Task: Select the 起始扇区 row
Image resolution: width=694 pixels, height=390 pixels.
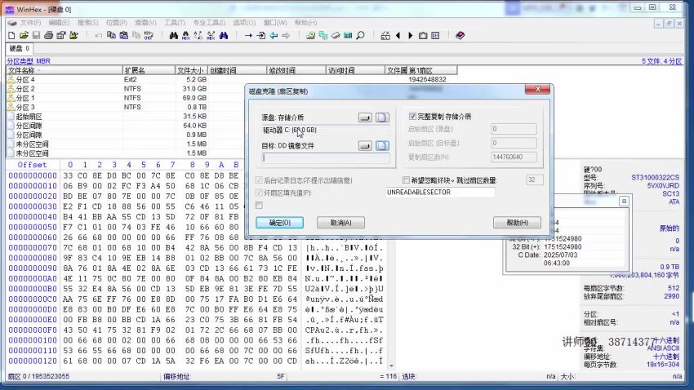Action: (126, 117)
